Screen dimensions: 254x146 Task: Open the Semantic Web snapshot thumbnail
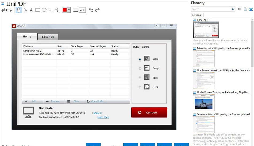tap(204, 124)
